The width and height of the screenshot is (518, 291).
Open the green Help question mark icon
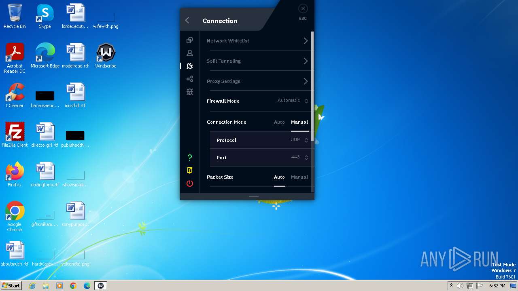(x=190, y=158)
